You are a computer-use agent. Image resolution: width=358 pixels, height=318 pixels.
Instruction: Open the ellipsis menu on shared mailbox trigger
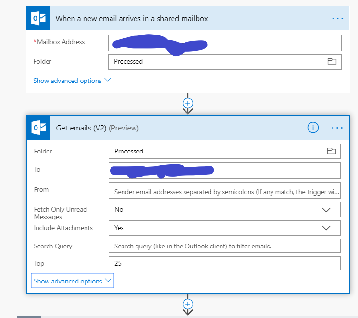coord(337,18)
